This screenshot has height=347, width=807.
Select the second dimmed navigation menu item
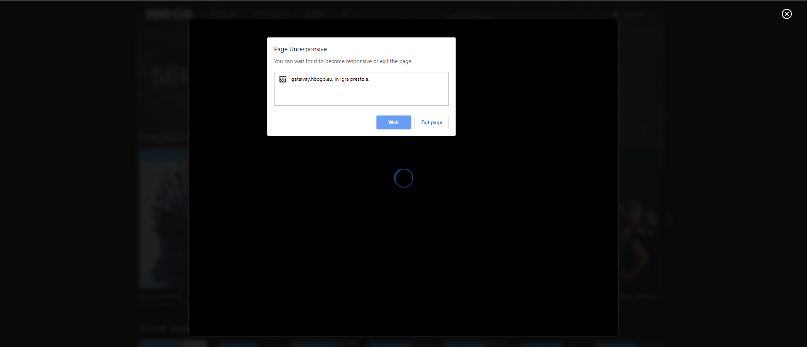point(271,14)
